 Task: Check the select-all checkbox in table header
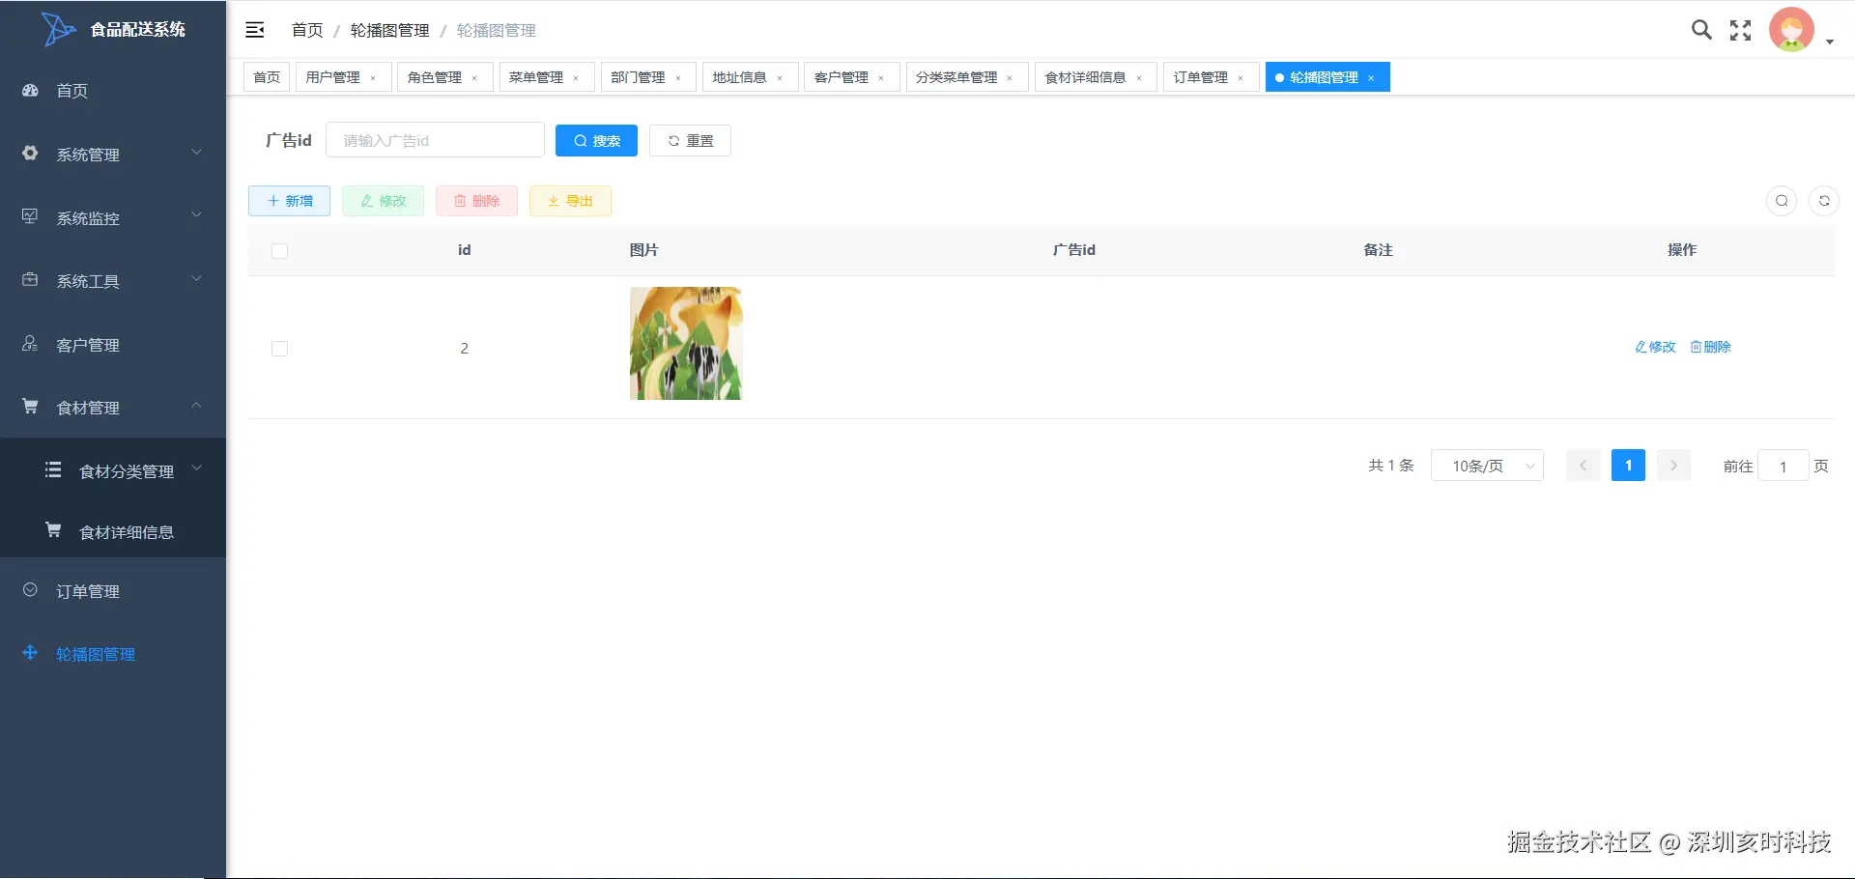pos(279,251)
